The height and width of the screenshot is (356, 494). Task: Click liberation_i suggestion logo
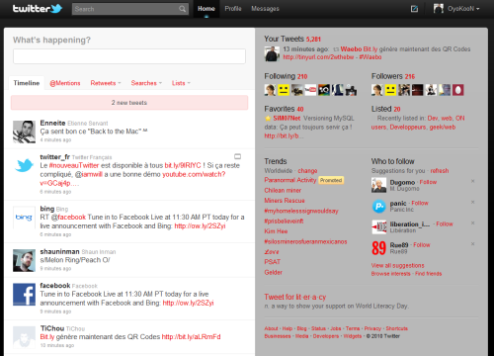pos(378,227)
